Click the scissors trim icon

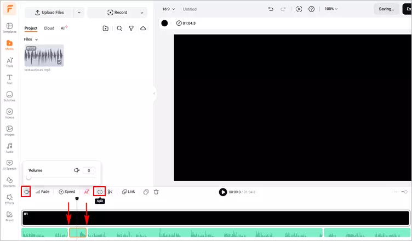[110, 192]
